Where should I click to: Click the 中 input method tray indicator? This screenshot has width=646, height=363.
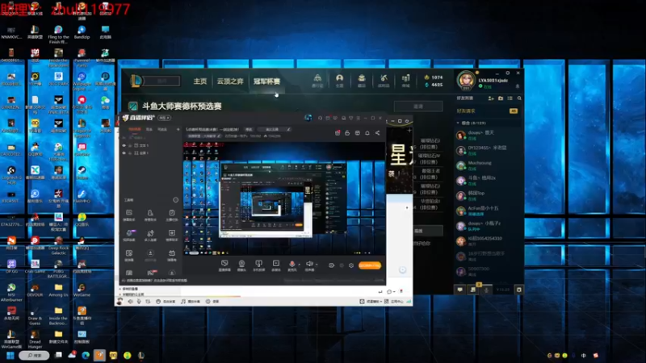[x=584, y=355]
